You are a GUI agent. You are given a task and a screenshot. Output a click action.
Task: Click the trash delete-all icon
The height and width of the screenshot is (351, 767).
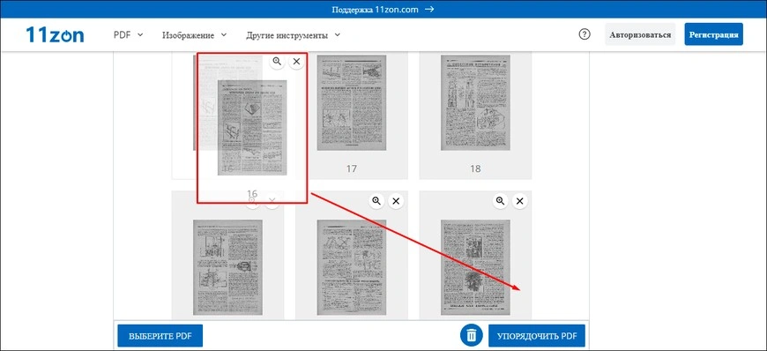point(472,336)
